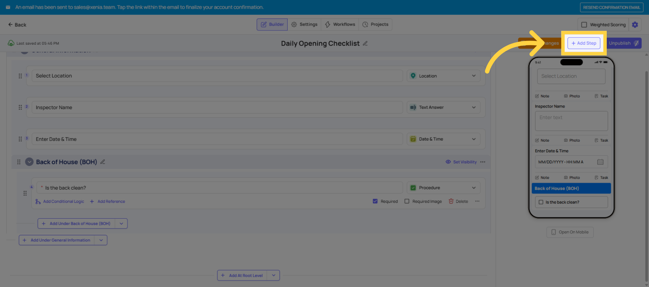
Task: Grab the drag handle for Is the back clean
Action: click(x=25, y=193)
